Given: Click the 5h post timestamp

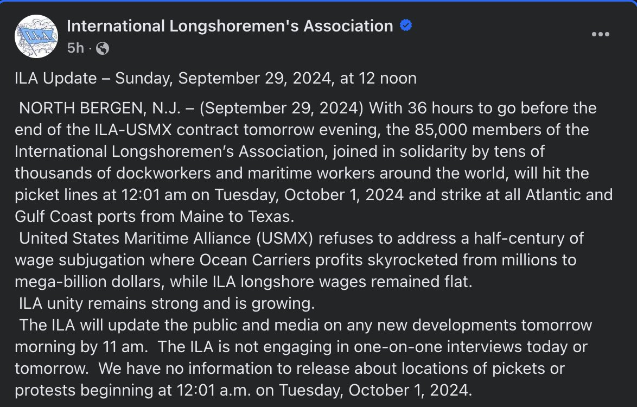Looking at the screenshot, I should click(75, 48).
